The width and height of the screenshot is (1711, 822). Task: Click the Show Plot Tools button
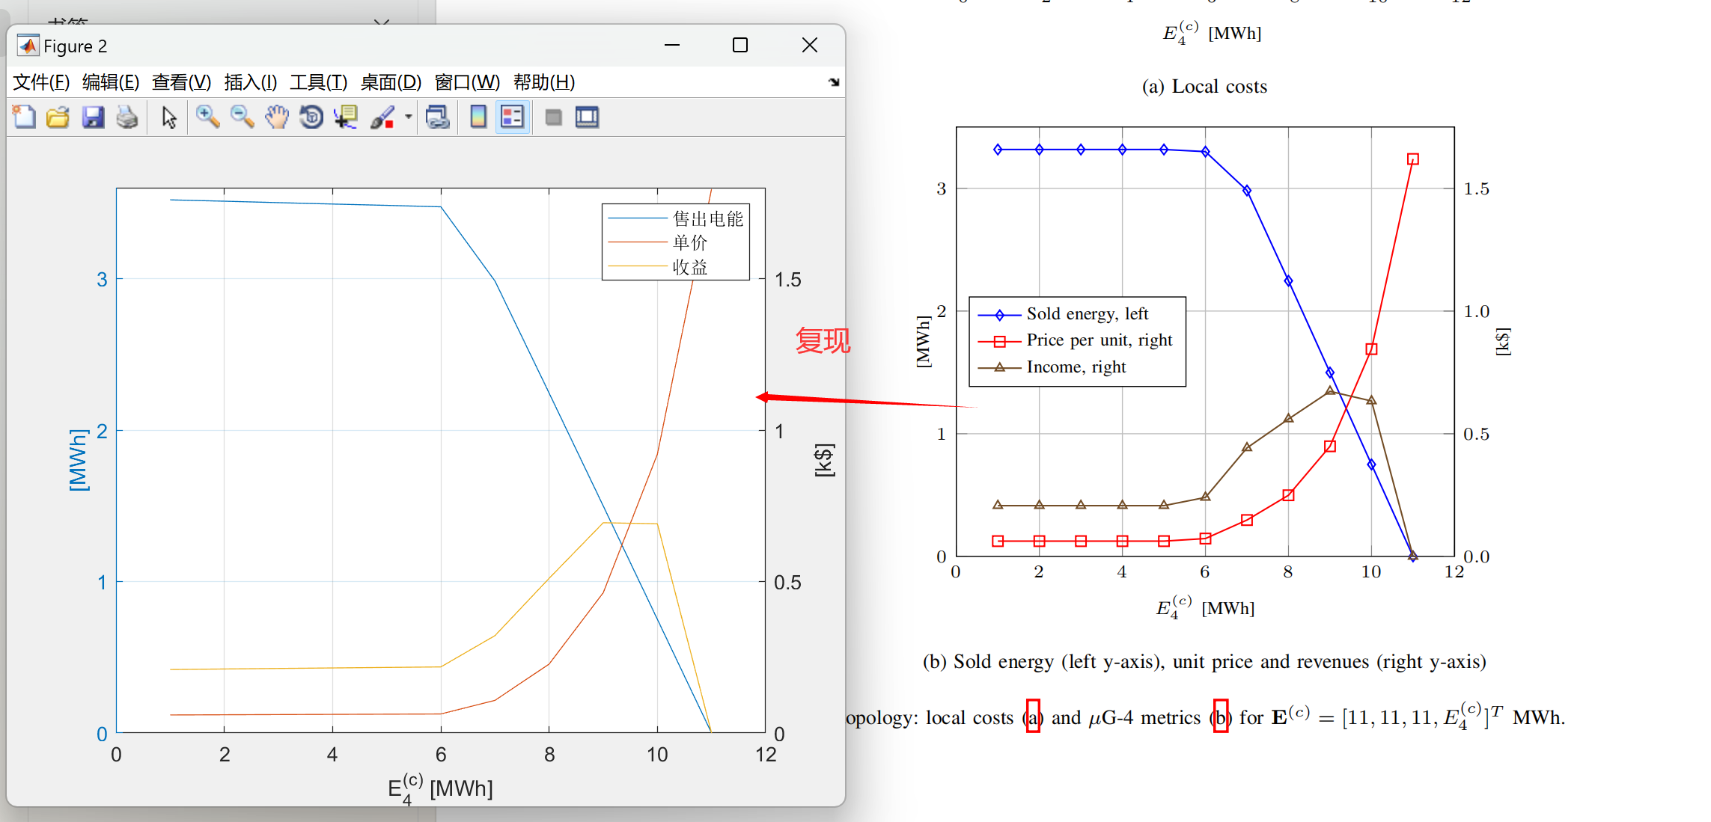pos(587,117)
